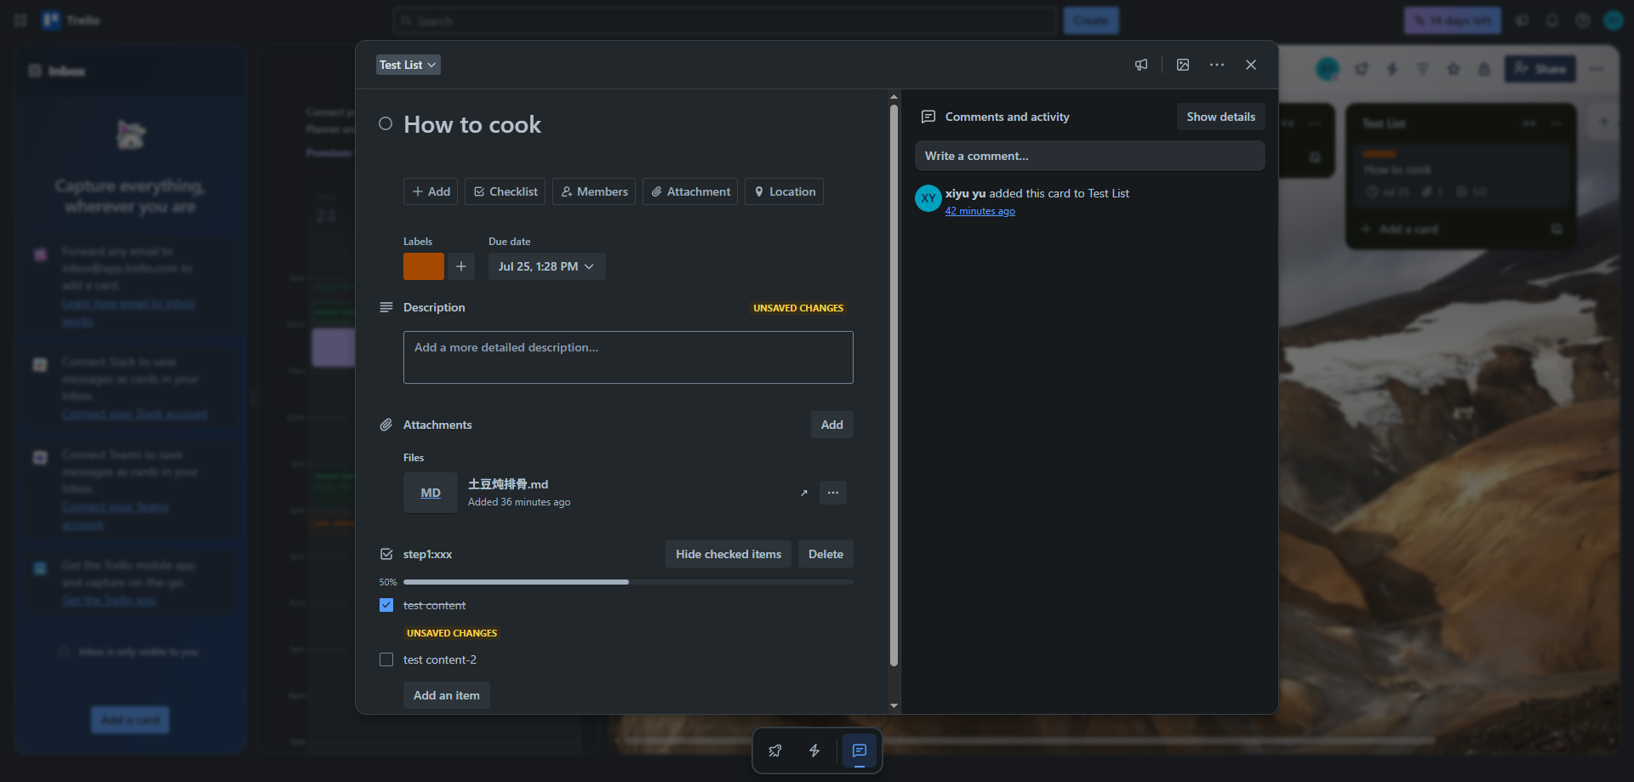
Task: Toggle the comments panel icon in bottom toolbar
Action: pyautogui.click(x=860, y=751)
